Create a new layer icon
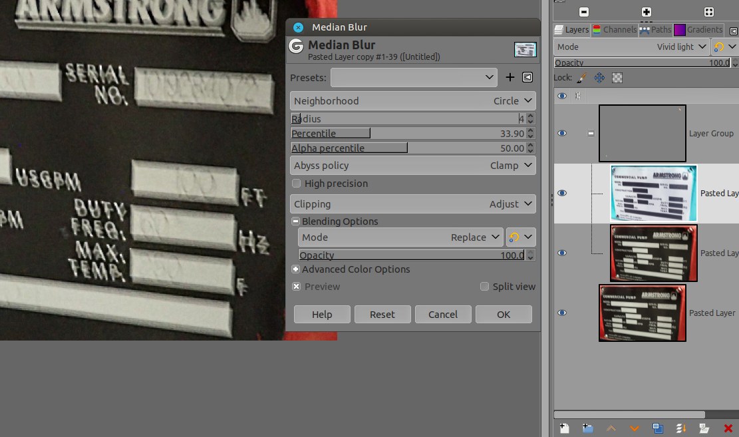Image resolution: width=739 pixels, height=437 pixels. click(564, 428)
